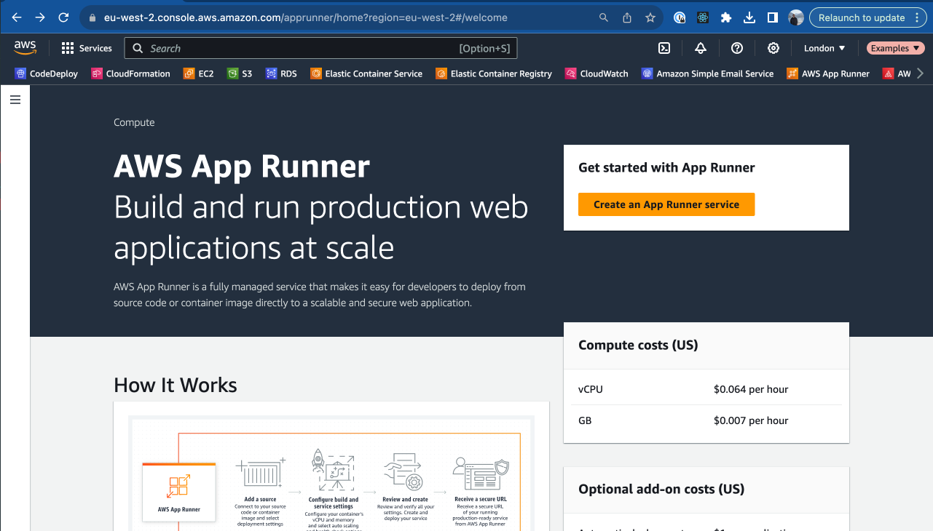Open the CodeDeploy service shortcut
933x531 pixels.
47,73
